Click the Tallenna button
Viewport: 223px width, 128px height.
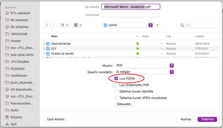tap(207, 119)
